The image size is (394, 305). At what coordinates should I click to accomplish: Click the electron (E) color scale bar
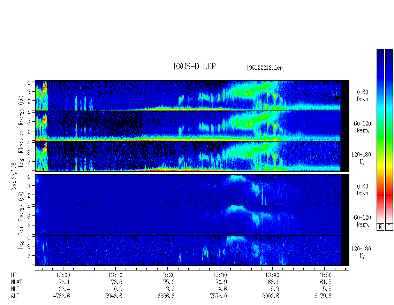pos(380,136)
